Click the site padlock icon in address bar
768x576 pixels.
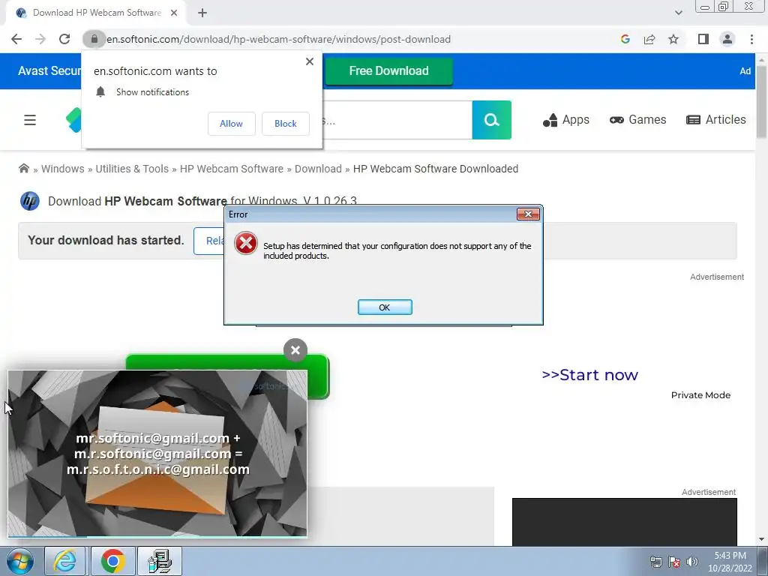pyautogui.click(x=94, y=39)
